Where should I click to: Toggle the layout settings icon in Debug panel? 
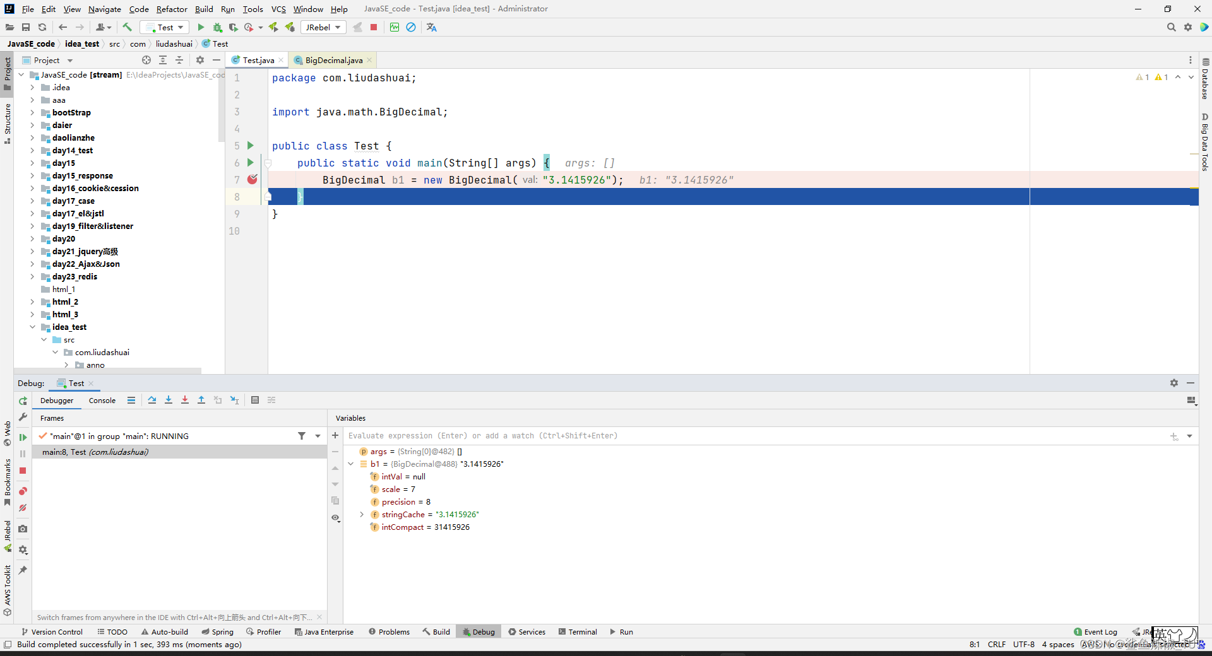tap(1191, 400)
